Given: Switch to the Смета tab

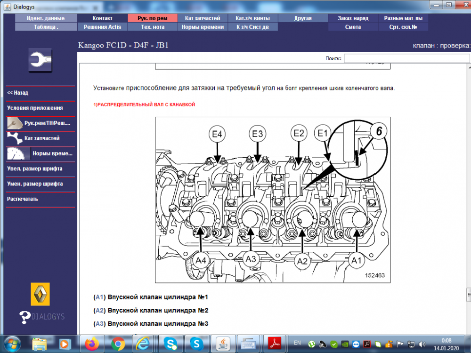Looking at the screenshot, I should [353, 27].
